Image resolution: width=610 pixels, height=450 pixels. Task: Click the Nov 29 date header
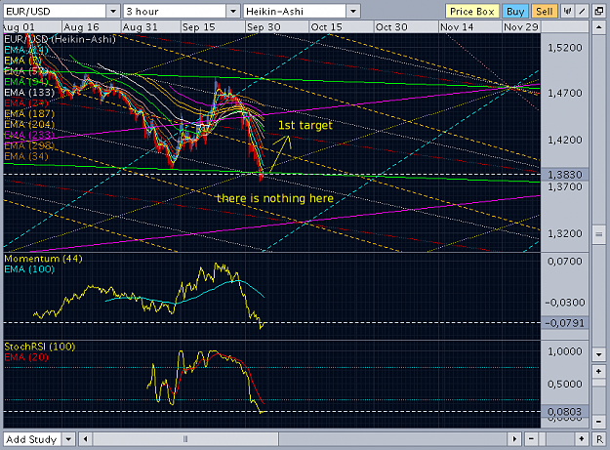521,27
